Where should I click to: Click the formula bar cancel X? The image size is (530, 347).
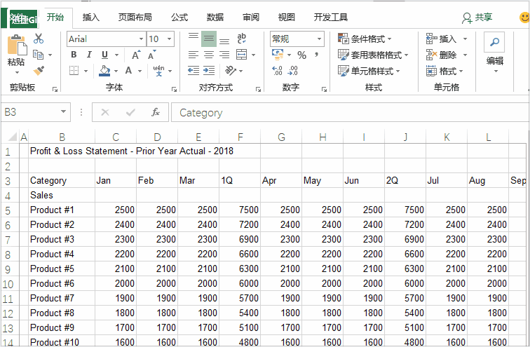[x=105, y=112]
